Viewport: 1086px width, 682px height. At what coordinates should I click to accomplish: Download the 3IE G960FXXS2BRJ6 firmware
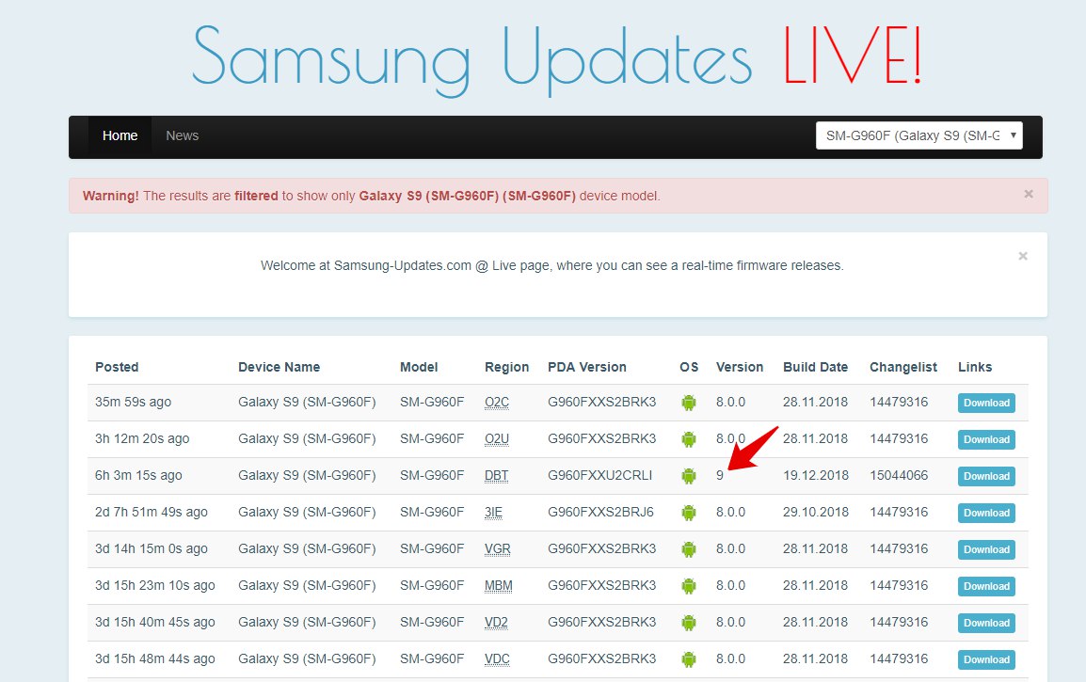(986, 513)
